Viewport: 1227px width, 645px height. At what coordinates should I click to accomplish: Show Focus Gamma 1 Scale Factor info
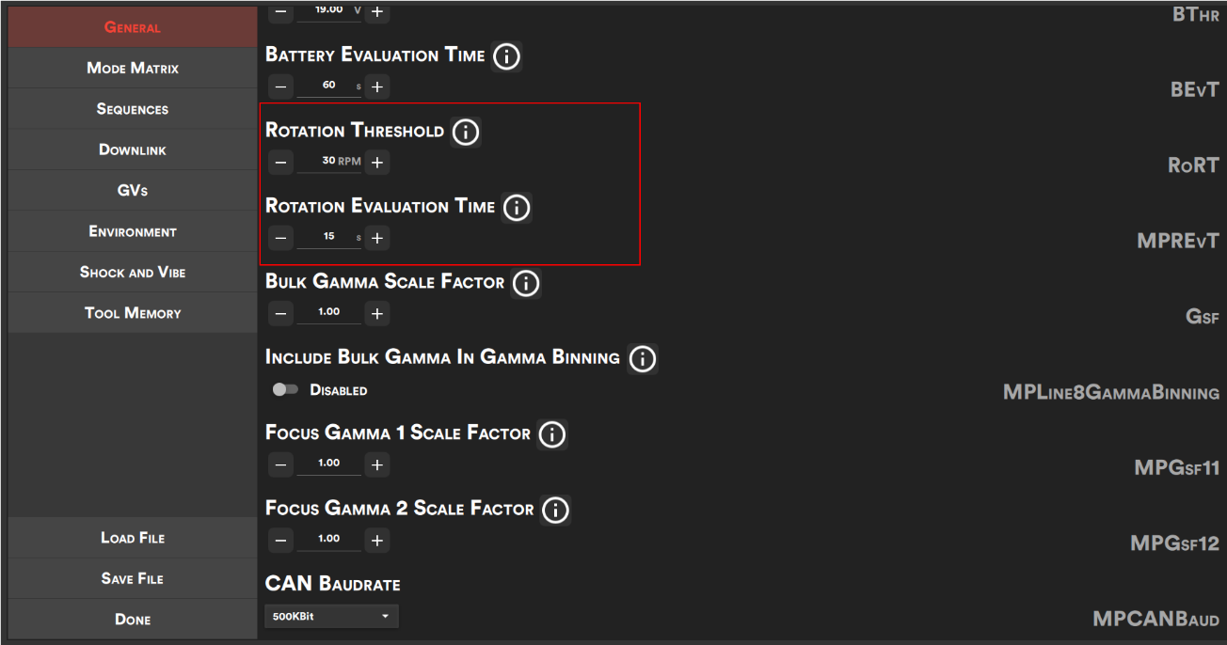tap(551, 434)
